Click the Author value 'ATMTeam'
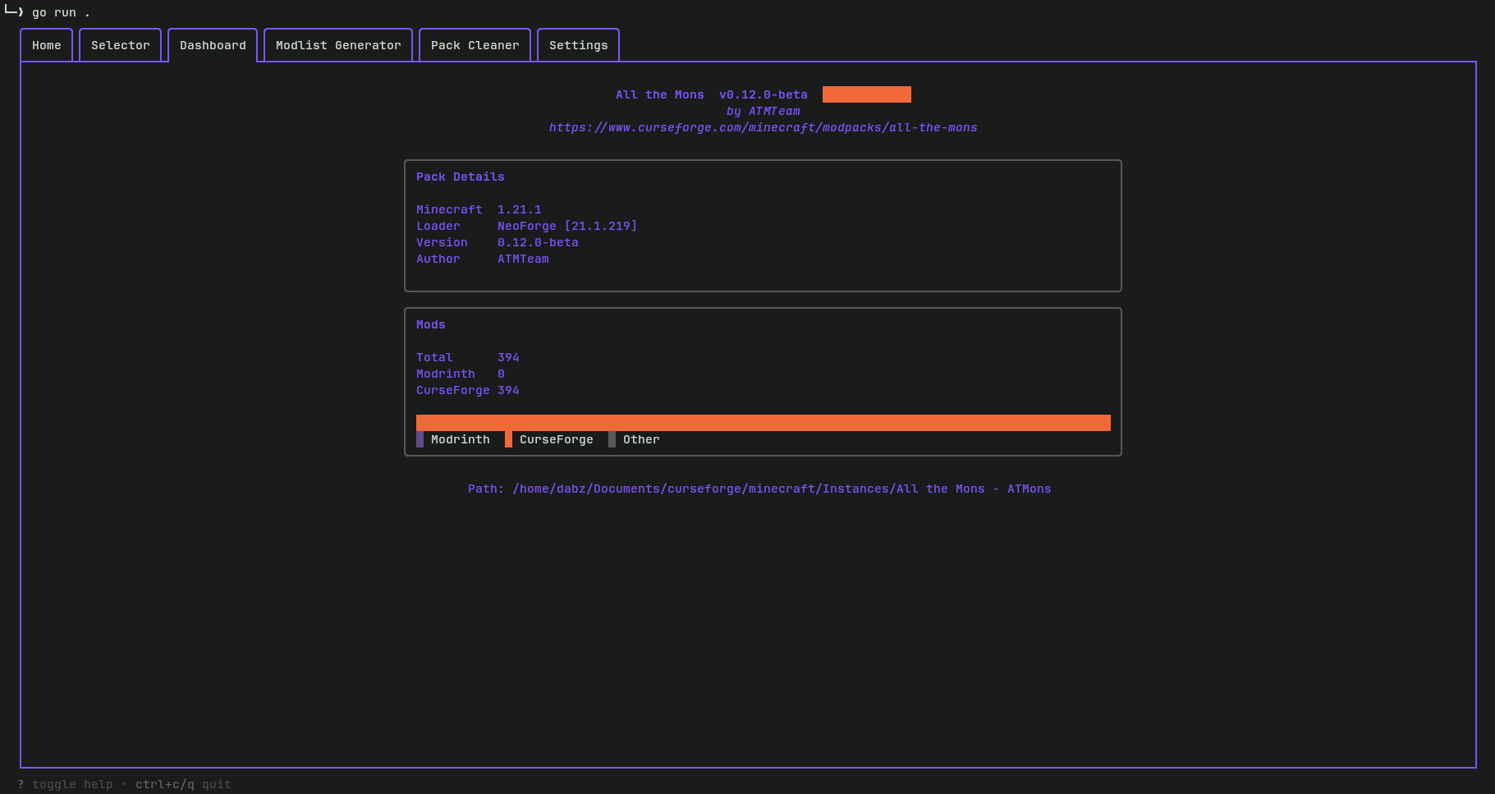This screenshot has width=1495, height=794. (x=523, y=259)
